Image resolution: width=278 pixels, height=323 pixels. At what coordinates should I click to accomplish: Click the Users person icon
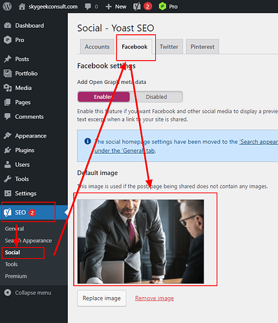(8, 165)
